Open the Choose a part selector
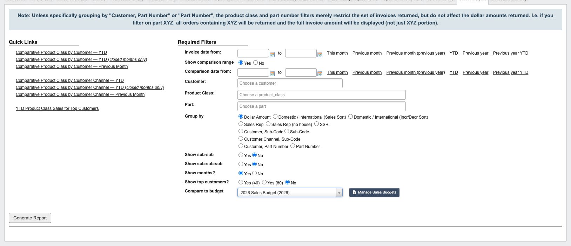571x246 pixels. point(322,106)
